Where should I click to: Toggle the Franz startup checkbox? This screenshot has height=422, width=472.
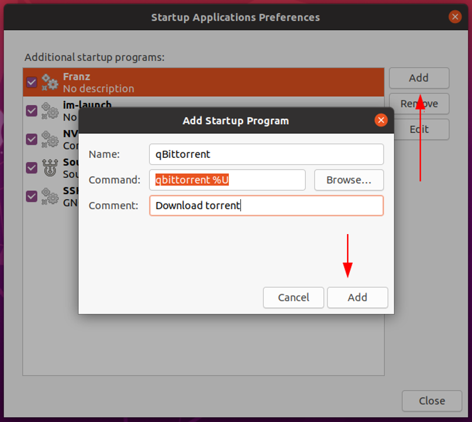click(32, 82)
